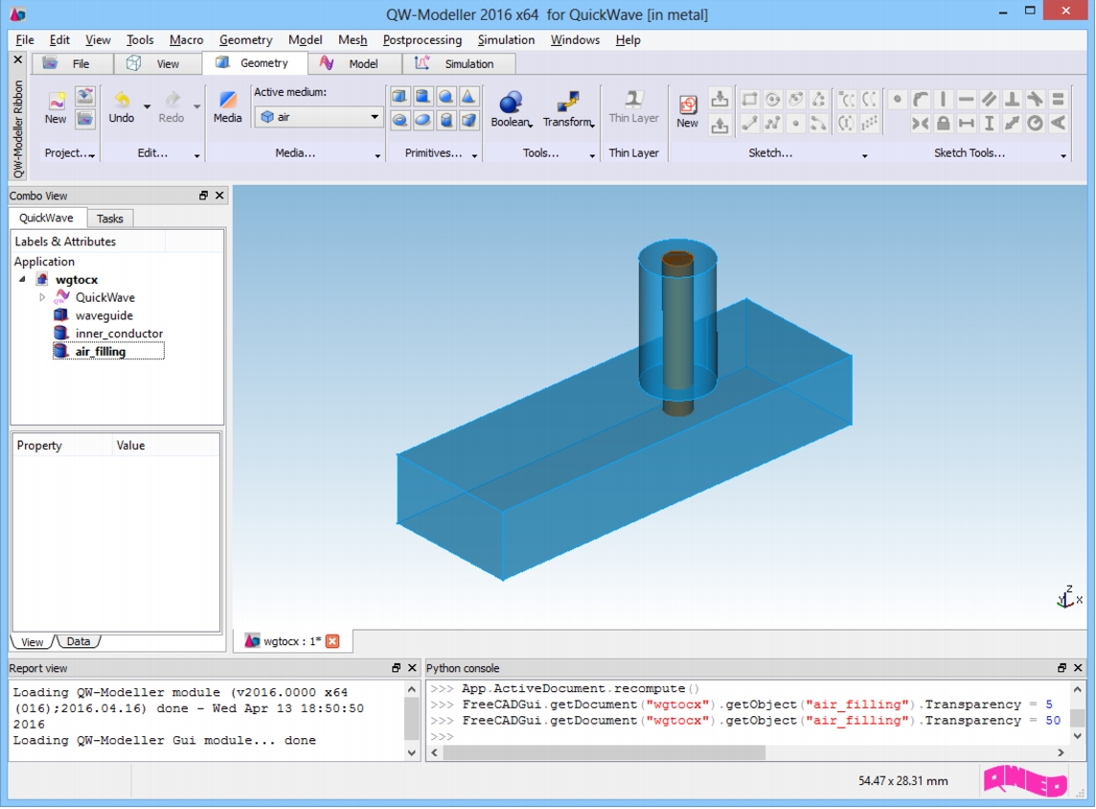1096x809 pixels.
Task: Apply the symmetric constraint icon
Action: click(920, 124)
